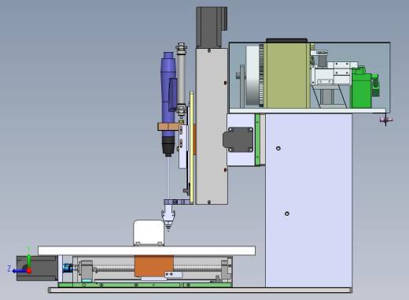Click the white fixture block on the table
This screenshot has height=300, width=409.
tap(149, 233)
